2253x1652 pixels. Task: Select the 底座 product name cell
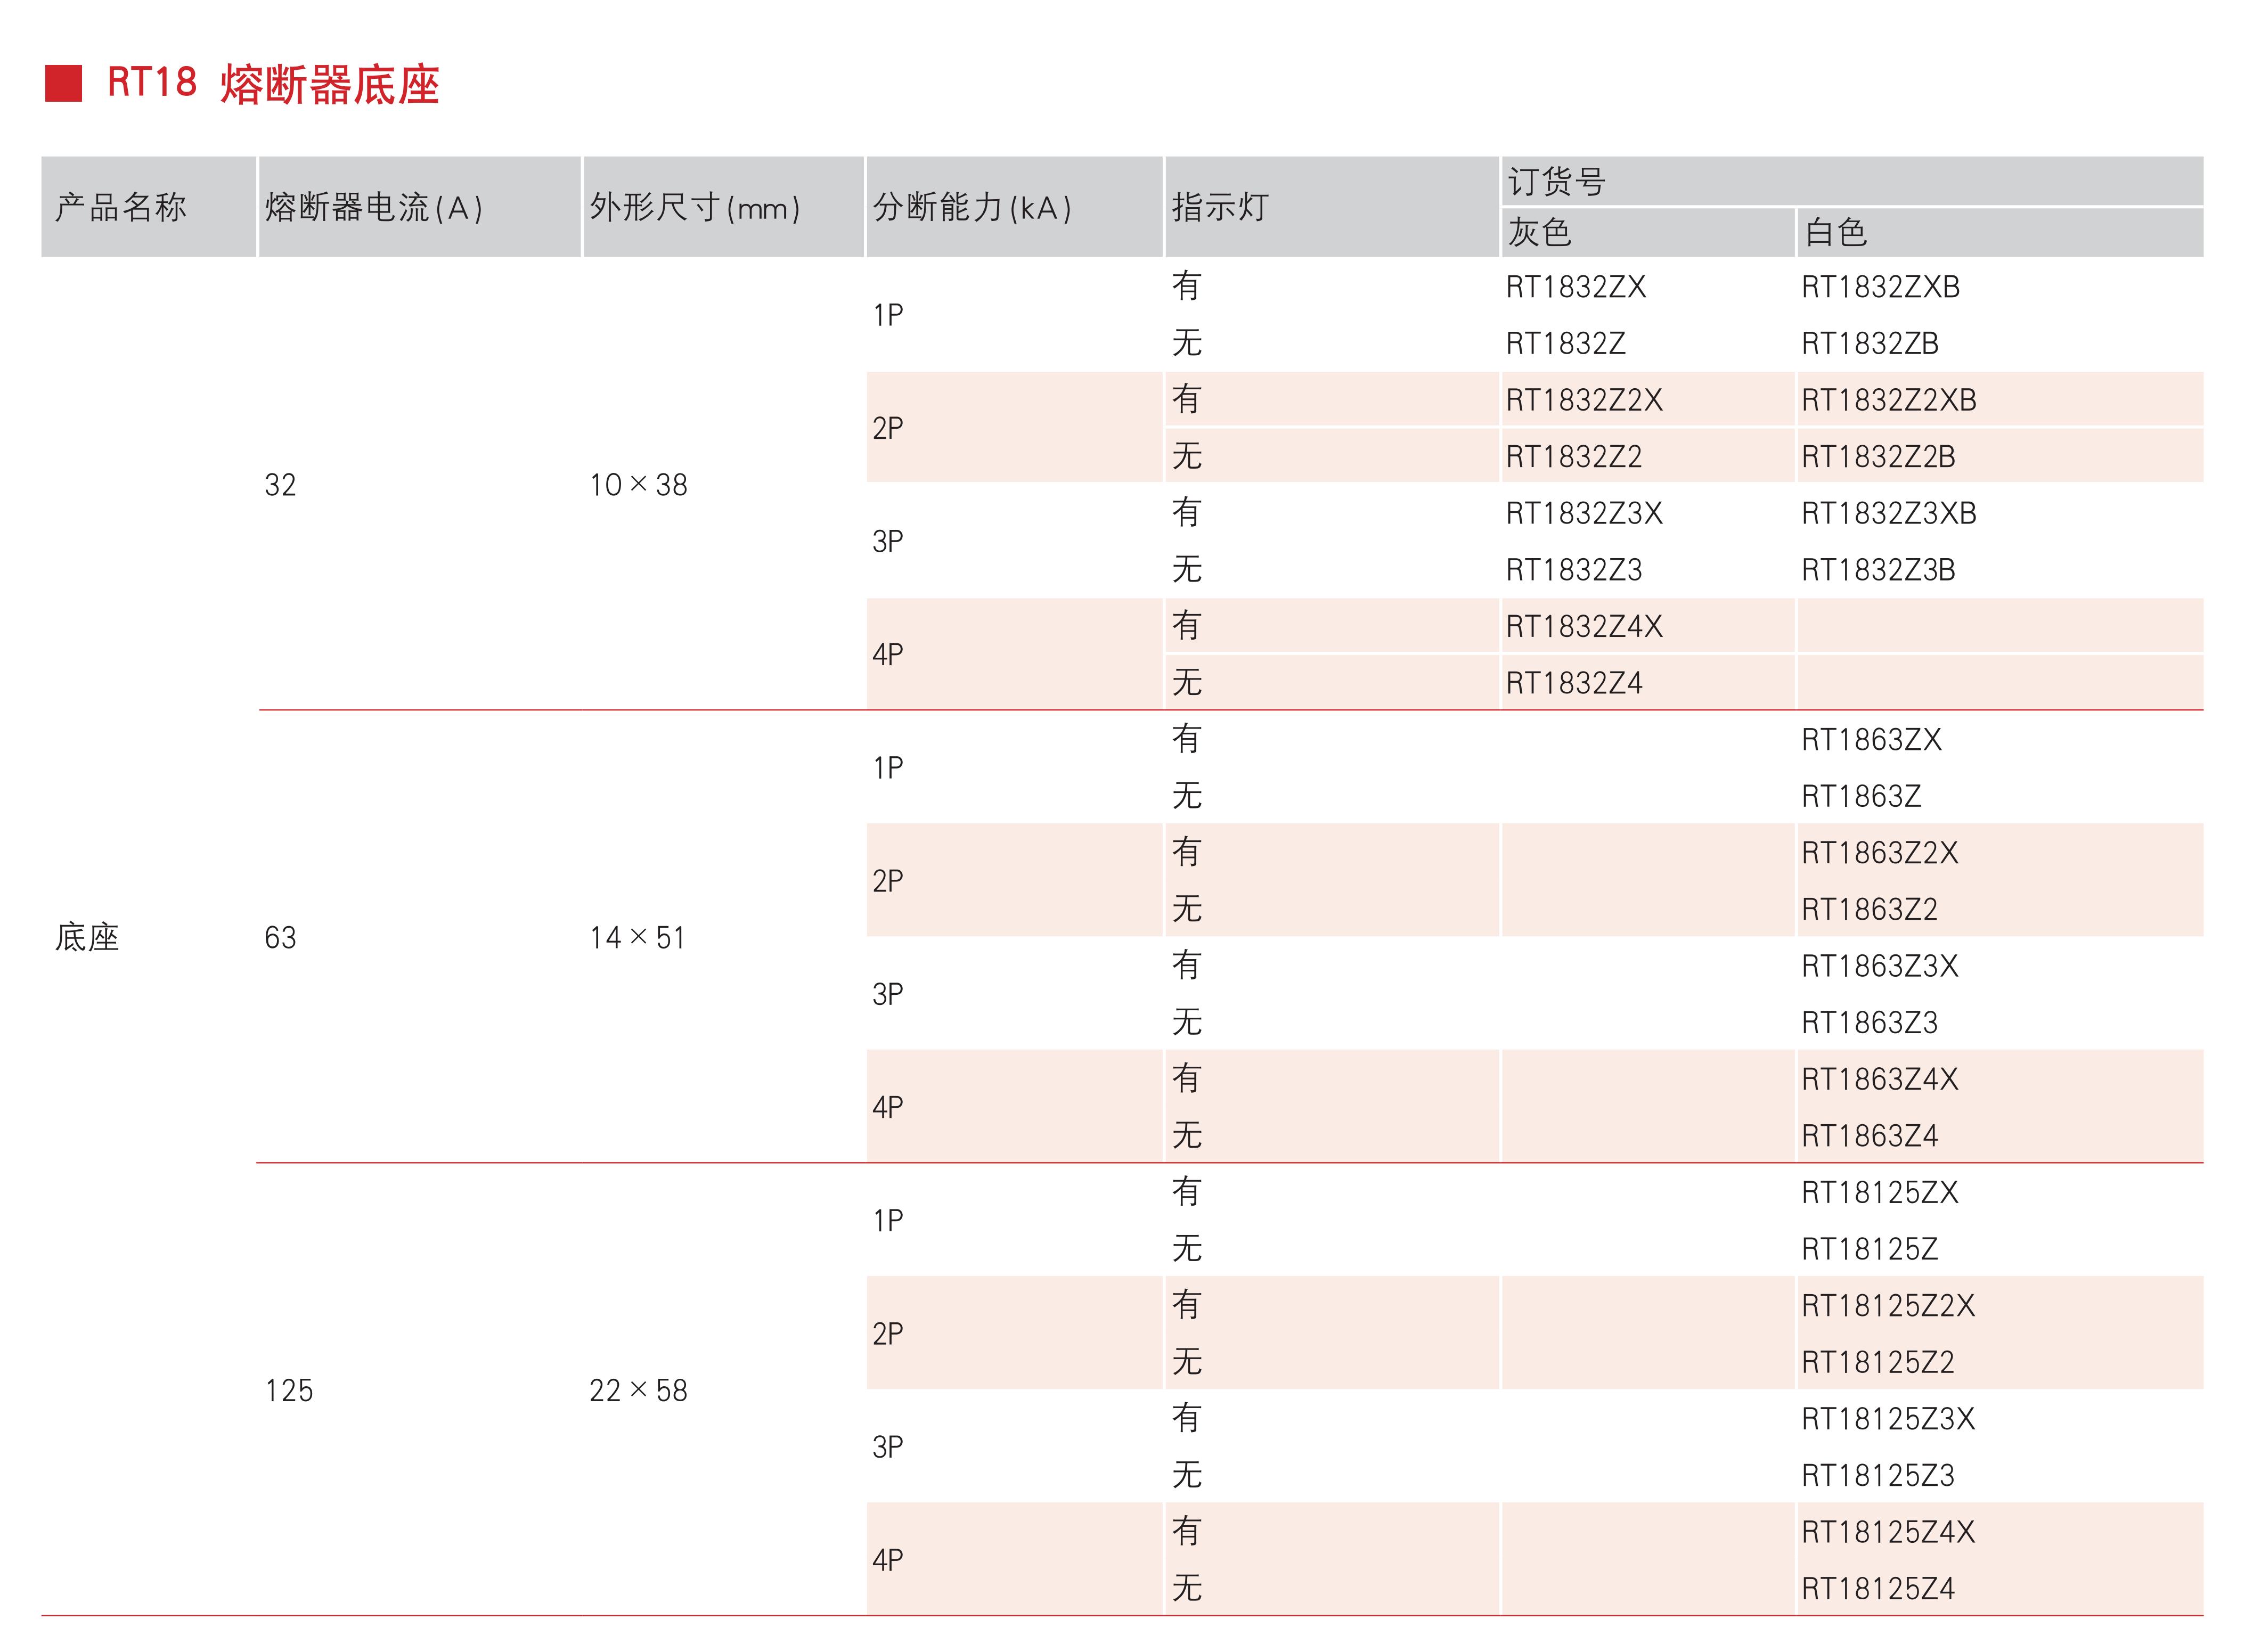coord(87,937)
